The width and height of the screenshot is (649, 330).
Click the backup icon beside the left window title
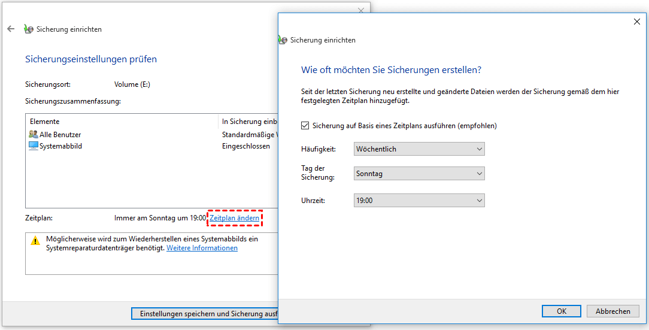(x=29, y=29)
